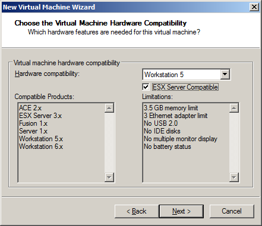Open the Hardware compatibility dropdown arrow

225,75
